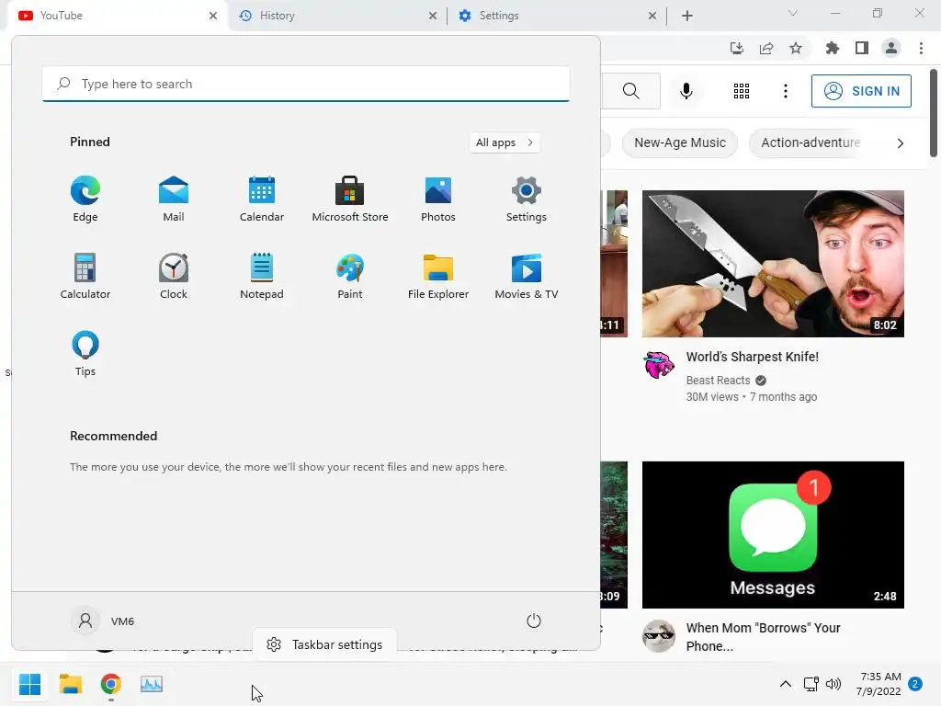Image resolution: width=941 pixels, height=706 pixels.
Task: Open File Explorer from the taskbar
Action: click(70, 684)
